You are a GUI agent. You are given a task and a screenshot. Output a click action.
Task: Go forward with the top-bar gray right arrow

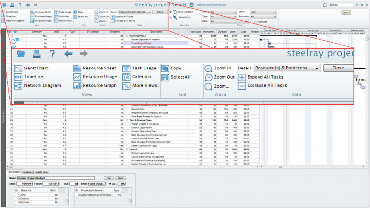pos(36,5)
